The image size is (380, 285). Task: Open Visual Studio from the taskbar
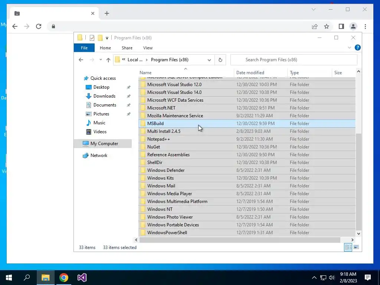[x=82, y=278]
